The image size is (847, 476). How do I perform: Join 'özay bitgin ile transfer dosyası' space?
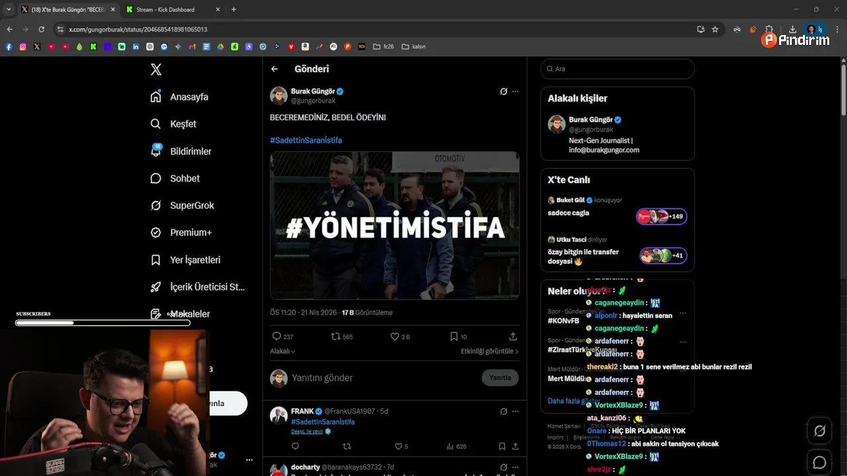coord(617,251)
